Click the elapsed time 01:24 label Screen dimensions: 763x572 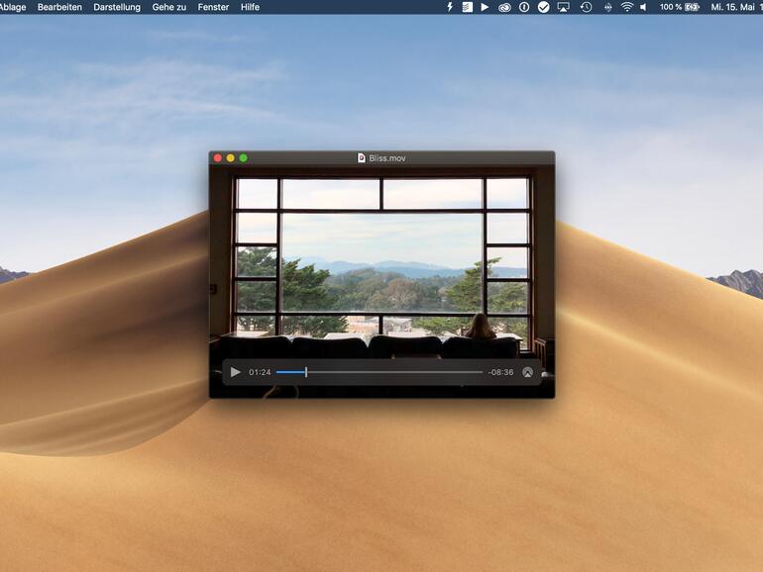(260, 372)
